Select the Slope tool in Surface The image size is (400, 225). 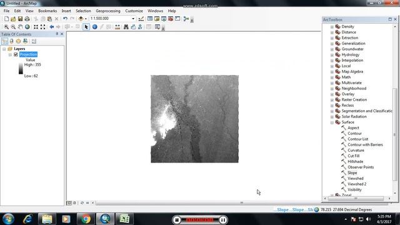click(352, 172)
